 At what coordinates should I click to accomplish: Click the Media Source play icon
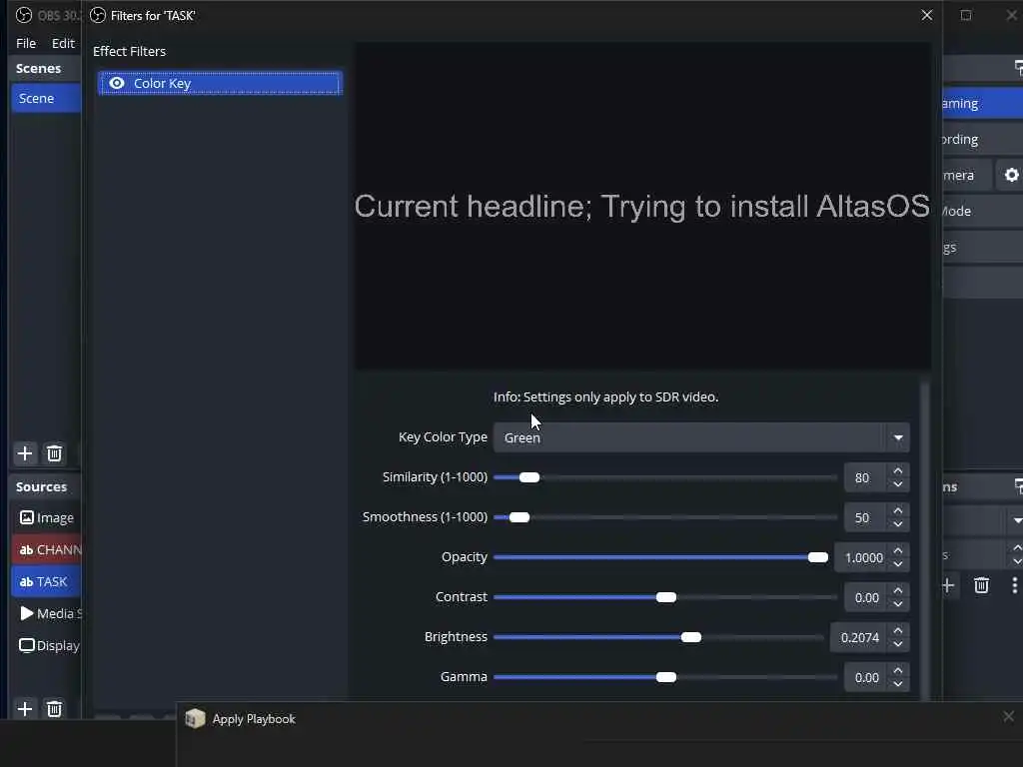[x=27, y=613]
